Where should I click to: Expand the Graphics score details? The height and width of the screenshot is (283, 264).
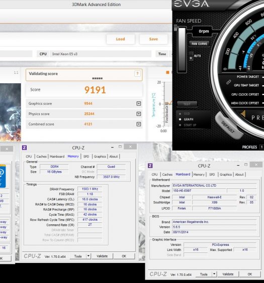(139, 103)
